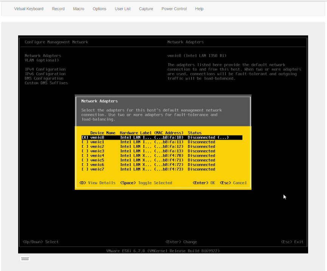Select VLAN (optional) entry
This screenshot has width=327, height=271.
pos(42,60)
